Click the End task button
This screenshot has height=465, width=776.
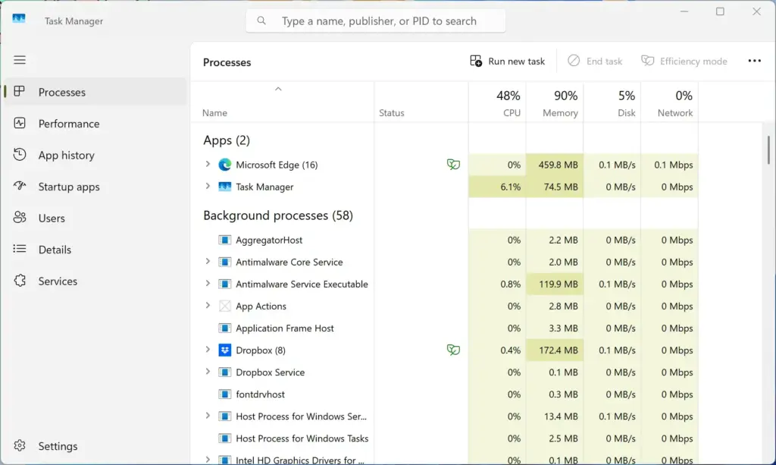click(595, 61)
